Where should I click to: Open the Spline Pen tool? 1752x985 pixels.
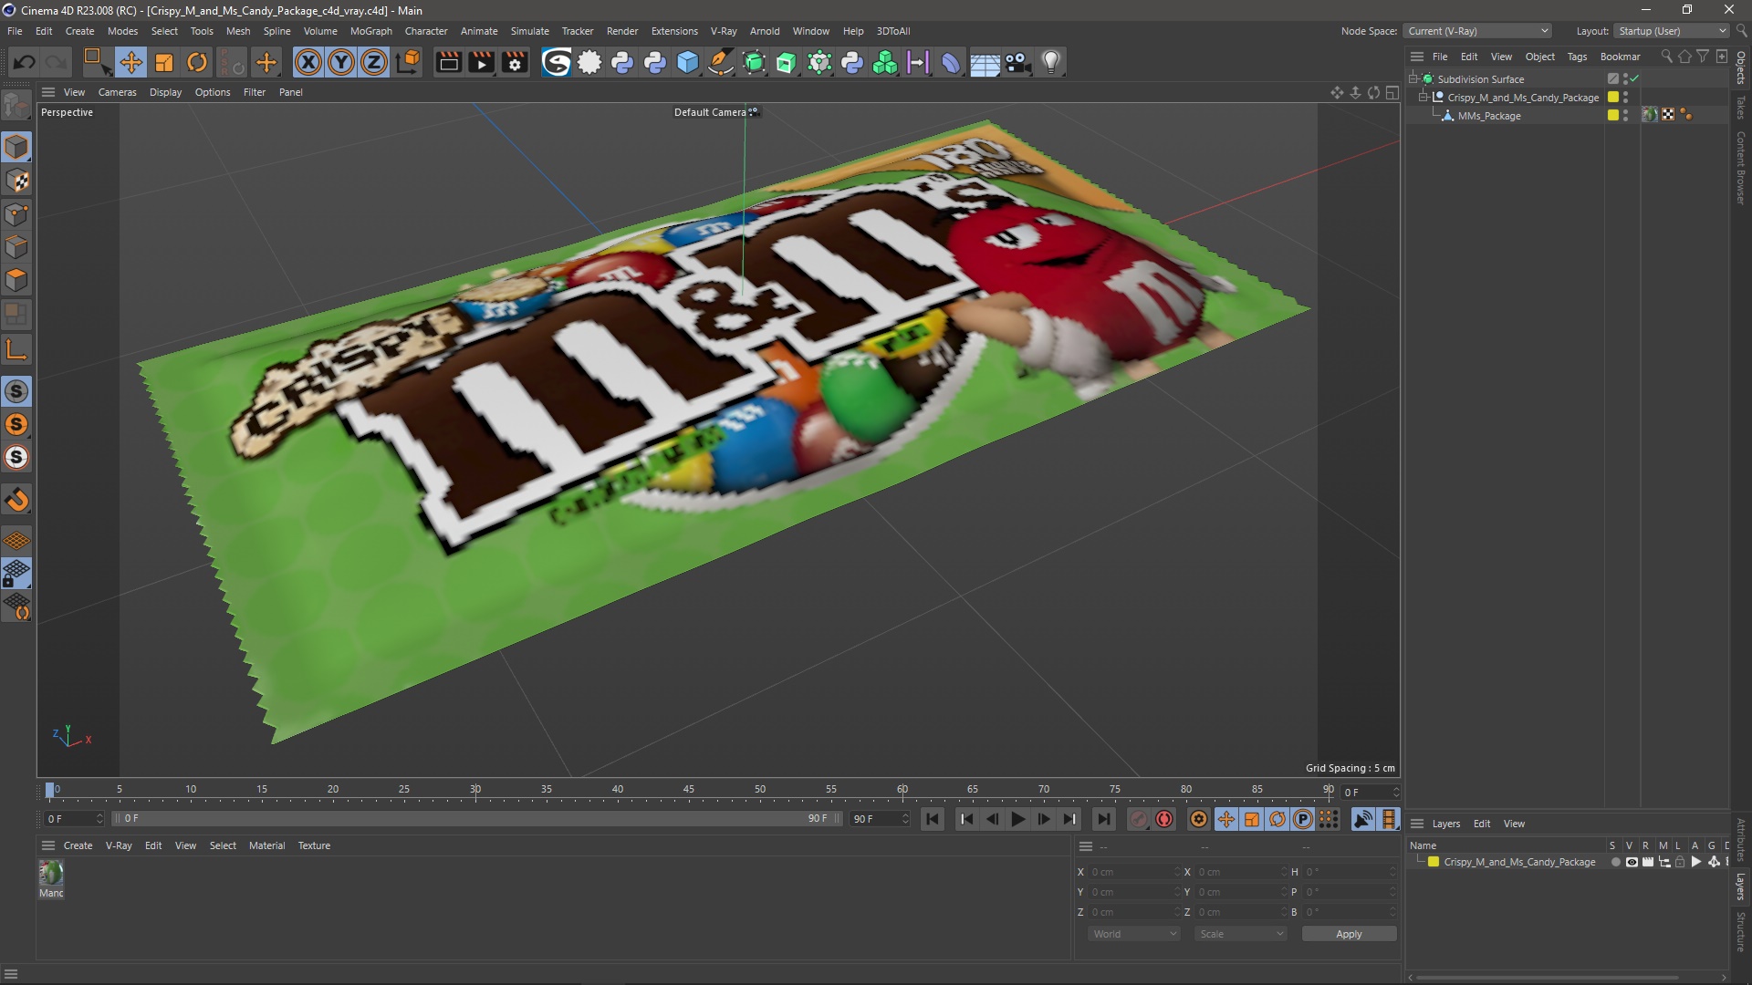[x=721, y=62]
